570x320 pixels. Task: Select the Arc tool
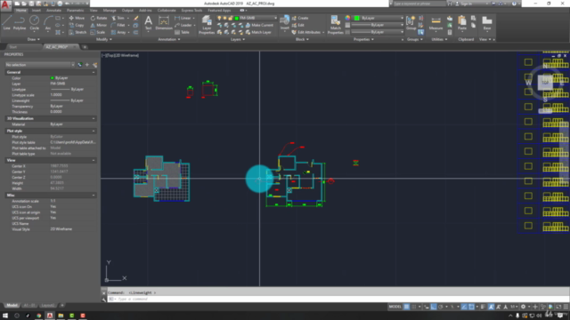[x=47, y=23]
